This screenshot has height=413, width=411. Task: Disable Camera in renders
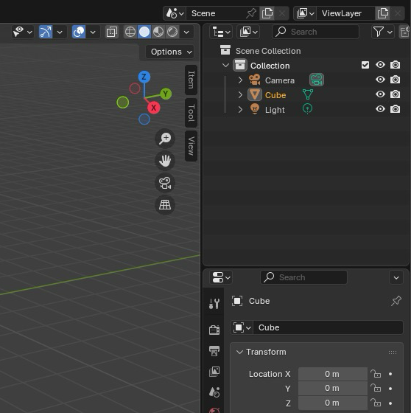click(x=395, y=80)
